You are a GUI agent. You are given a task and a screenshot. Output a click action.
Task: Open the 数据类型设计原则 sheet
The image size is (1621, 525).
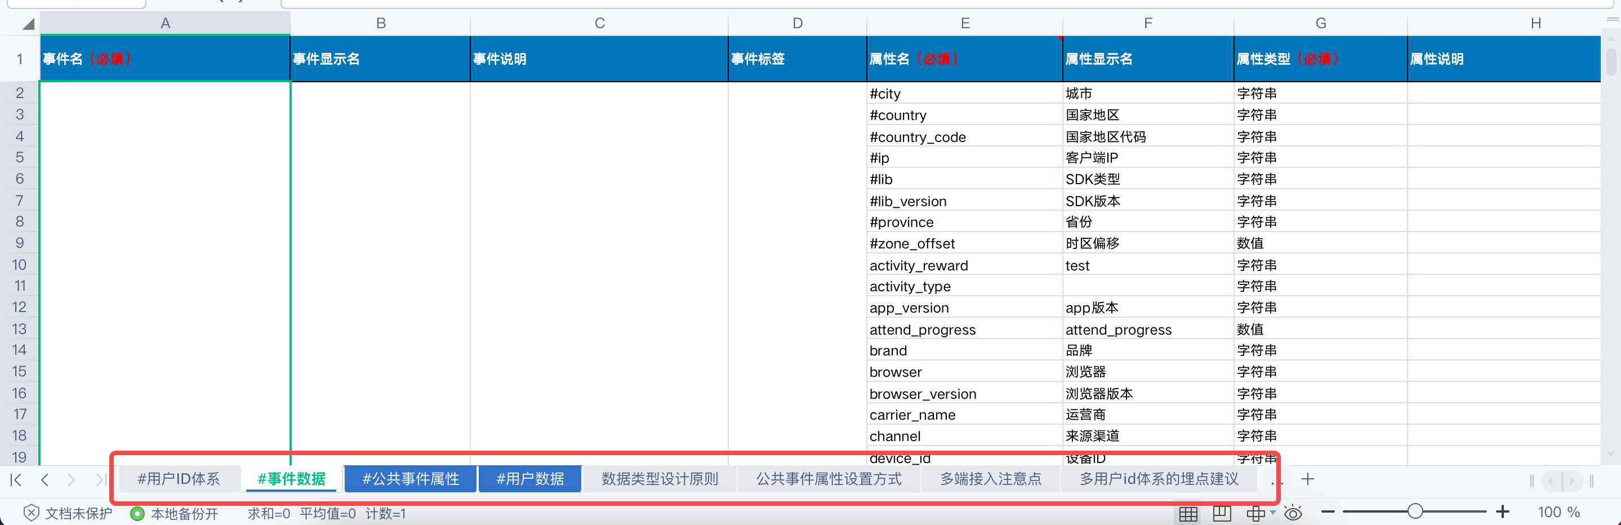[x=660, y=479]
